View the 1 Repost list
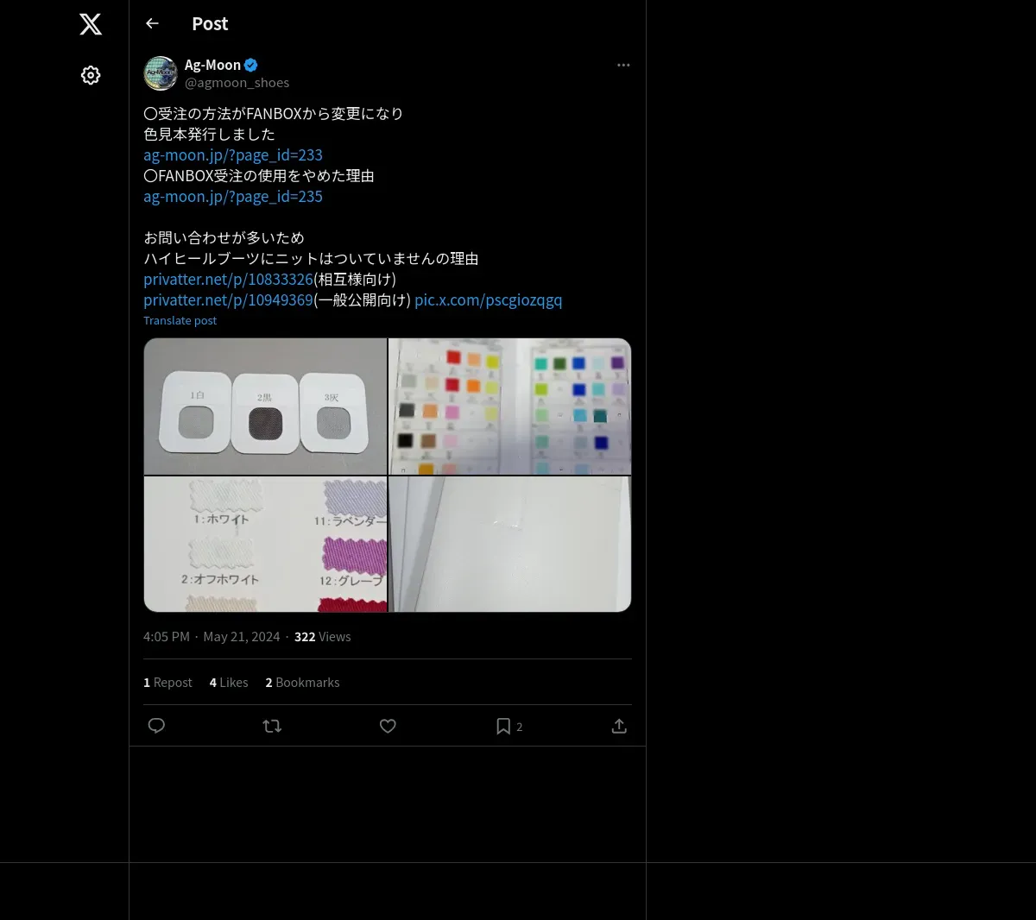 167,683
